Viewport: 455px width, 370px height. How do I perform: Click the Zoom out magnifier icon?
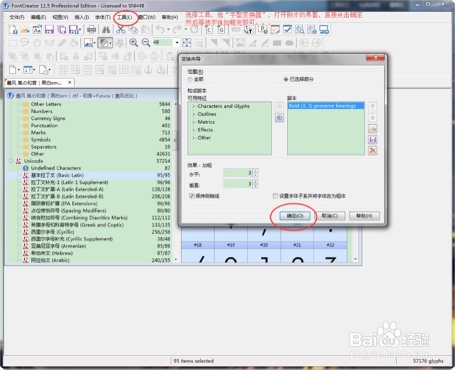(145, 43)
